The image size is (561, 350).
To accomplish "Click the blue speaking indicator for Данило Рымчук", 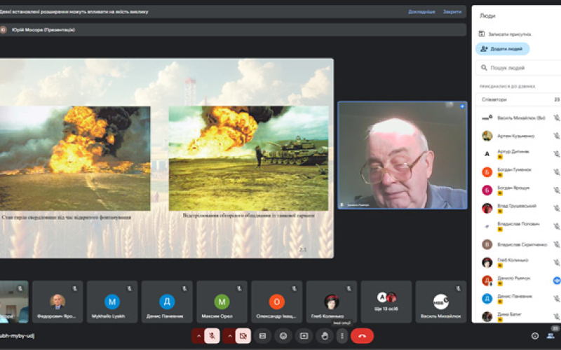I will coord(557,281).
